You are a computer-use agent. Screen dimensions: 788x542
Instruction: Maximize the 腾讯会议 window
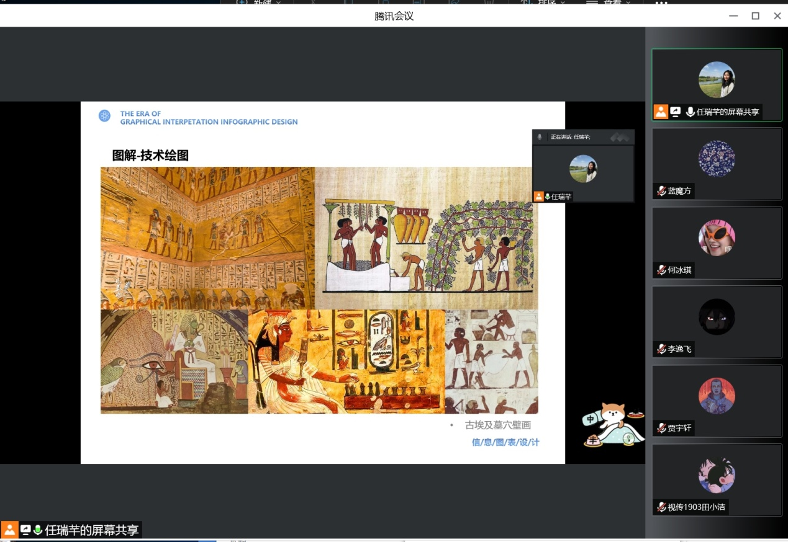click(x=755, y=16)
